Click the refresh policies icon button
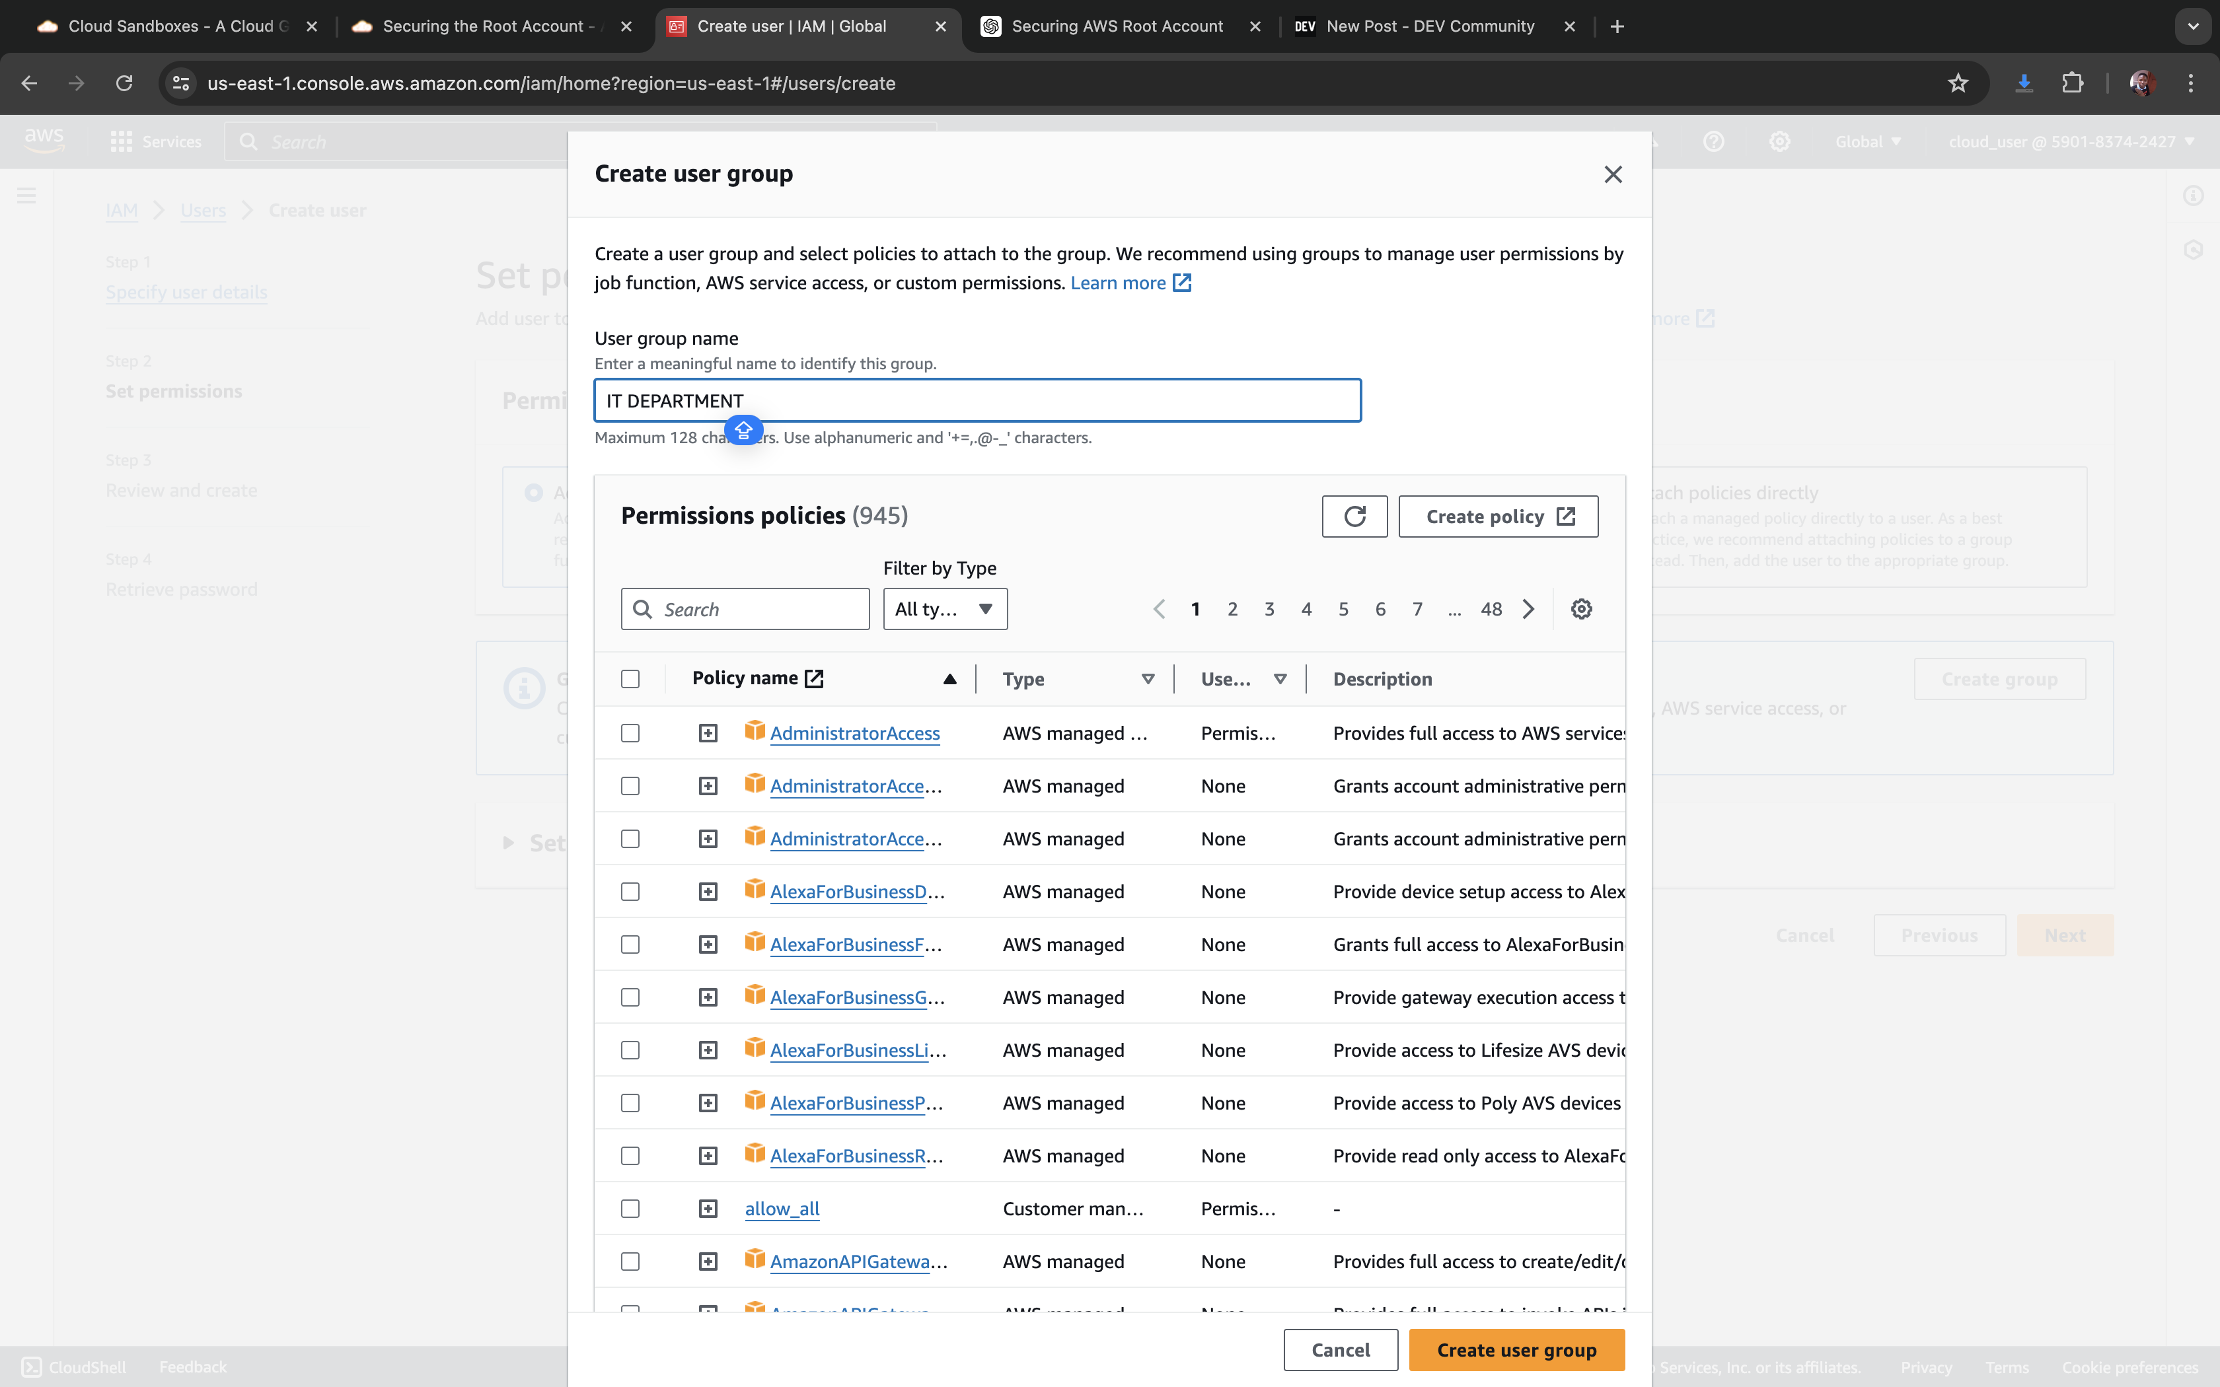The height and width of the screenshot is (1387, 2220). 1354,516
